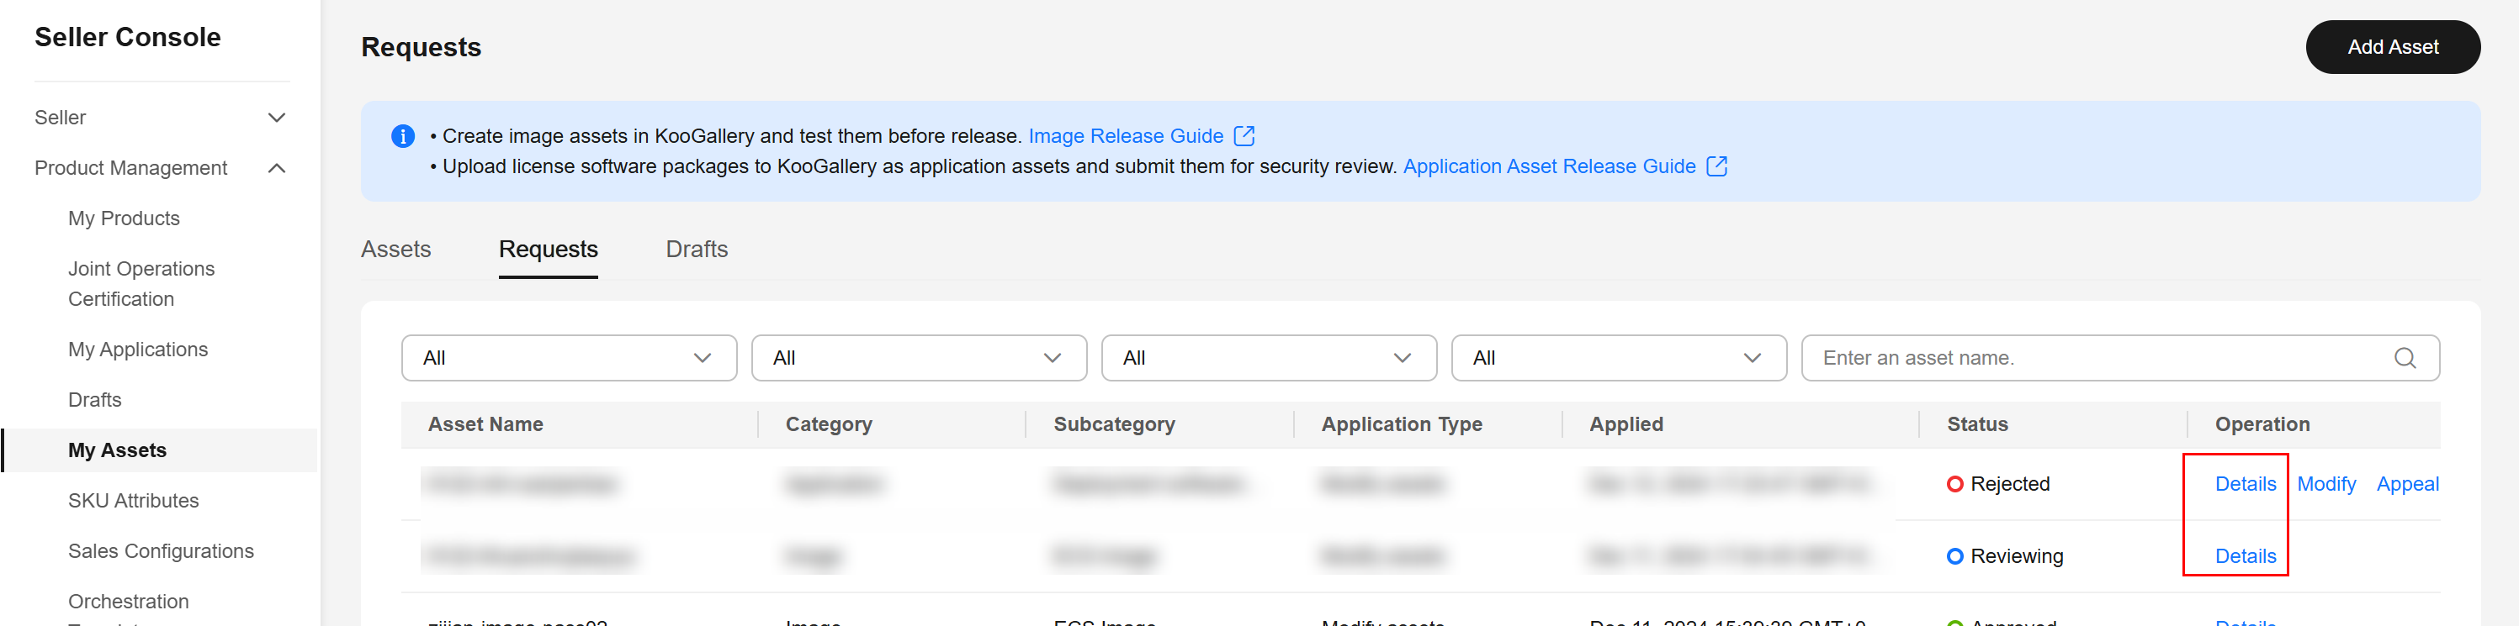
Task: Open My Products in sidebar
Action: 125,218
